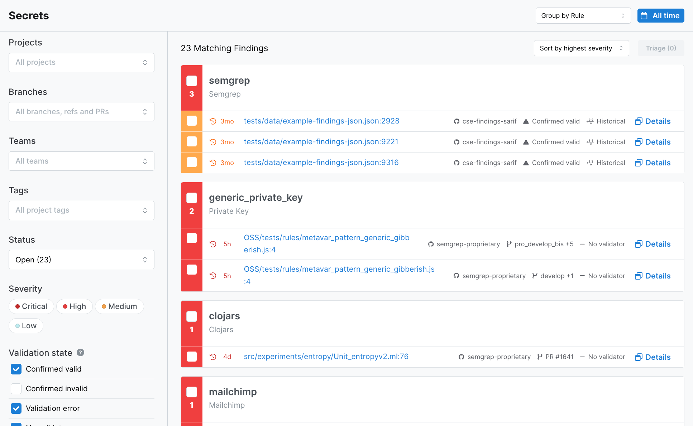Click the 23 Matching Findings heading

(x=224, y=48)
